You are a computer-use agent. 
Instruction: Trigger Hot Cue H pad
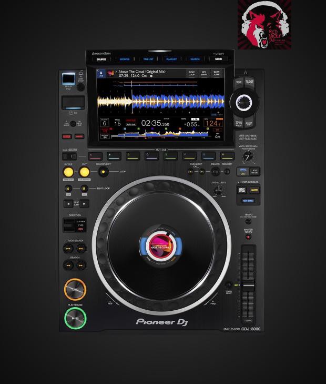coord(227,156)
